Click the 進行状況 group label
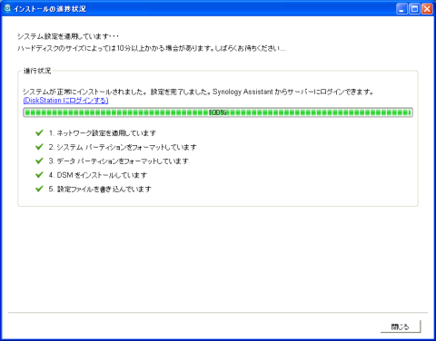436x341 pixels. (x=37, y=71)
